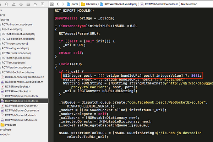
Task: Select 'RCTWebSocketExecutor.m' in the jump bar
Action: (159, 4)
